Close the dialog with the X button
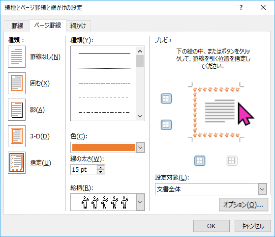 point(263,7)
